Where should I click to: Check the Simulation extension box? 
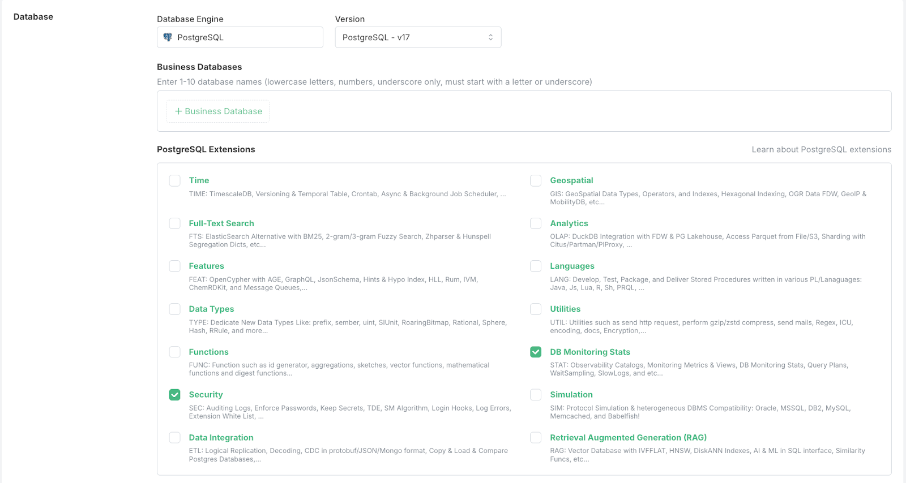click(x=536, y=395)
